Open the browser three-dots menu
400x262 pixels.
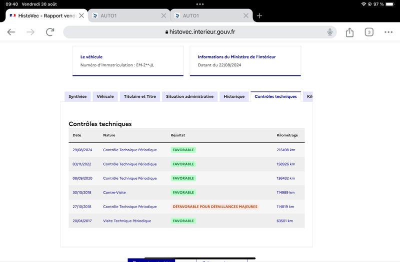click(388, 32)
